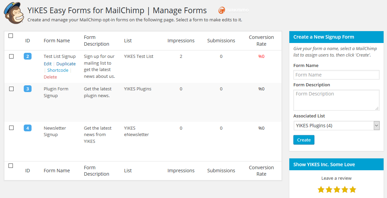Image resolution: width=387 pixels, height=198 pixels.
Task: Click the blue ID badge 3
Action: 28,89
